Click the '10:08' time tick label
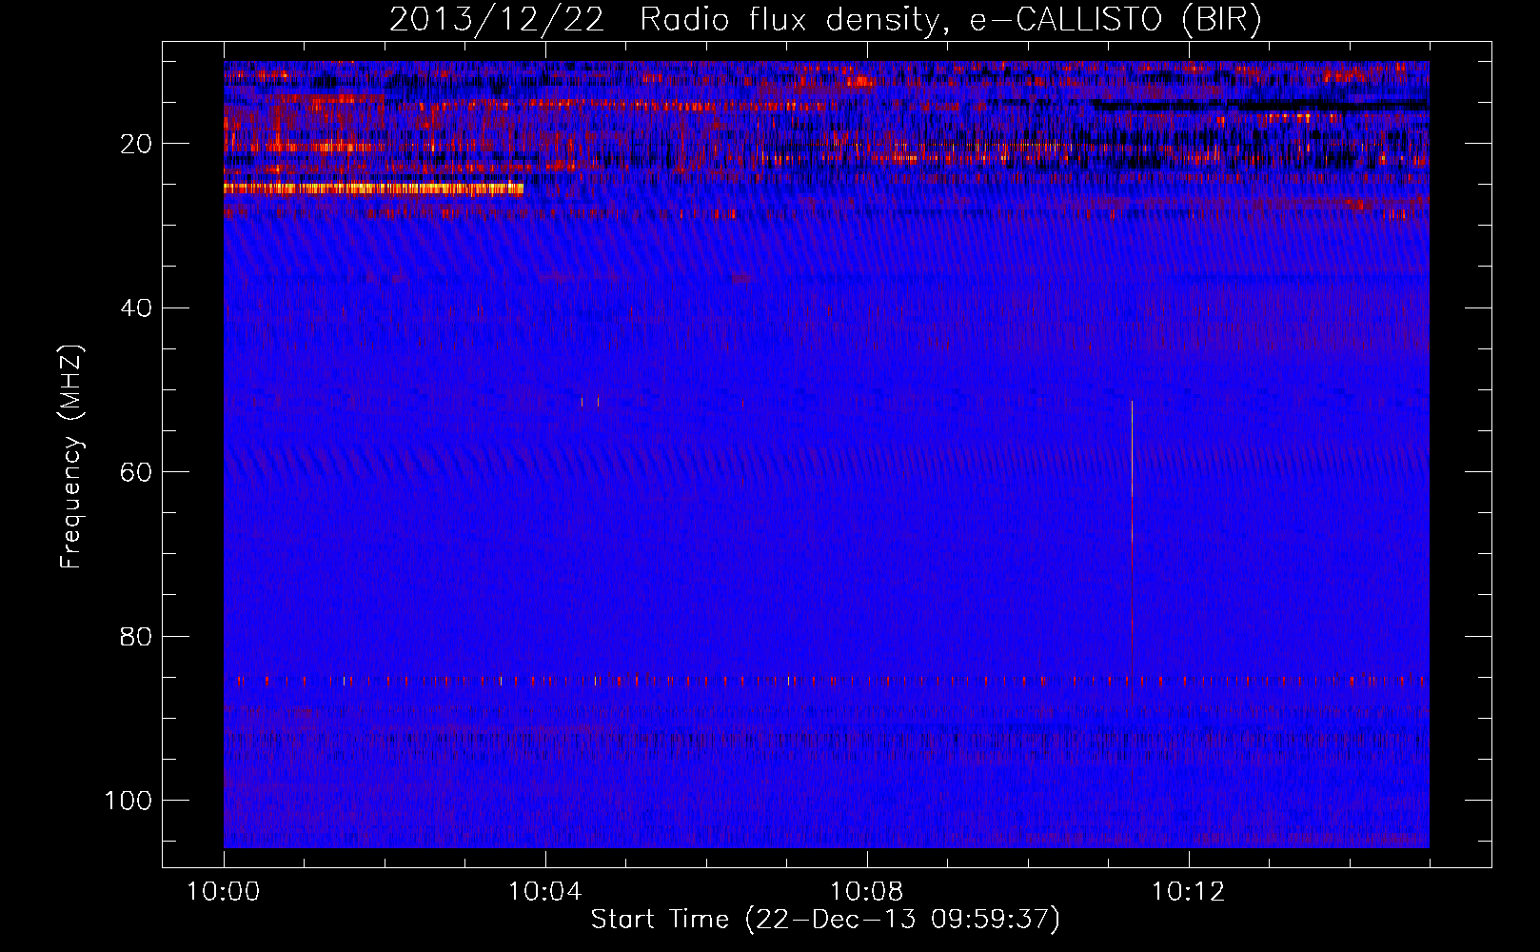Viewport: 1540px width, 952px height. [867, 892]
